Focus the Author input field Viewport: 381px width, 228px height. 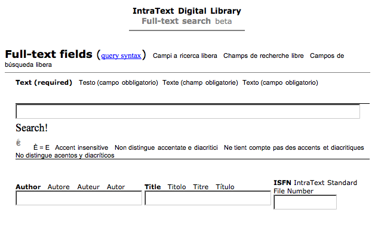79,198
